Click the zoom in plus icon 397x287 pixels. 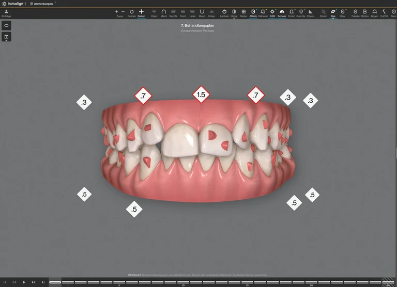116,11
